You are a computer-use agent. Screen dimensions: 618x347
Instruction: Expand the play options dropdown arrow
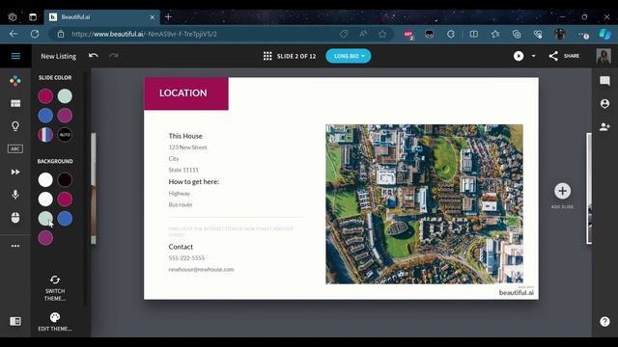coord(534,56)
